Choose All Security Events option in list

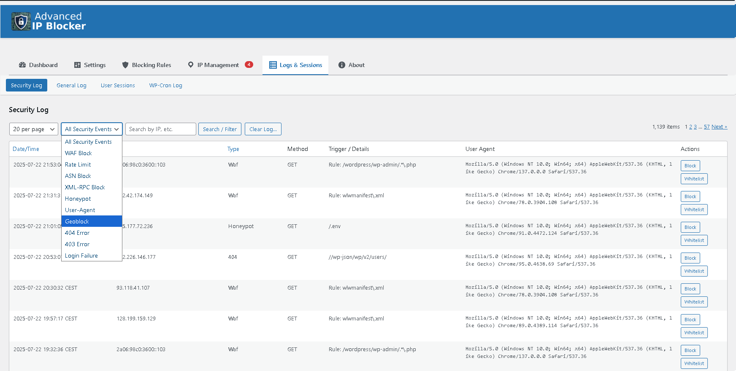coord(92,142)
